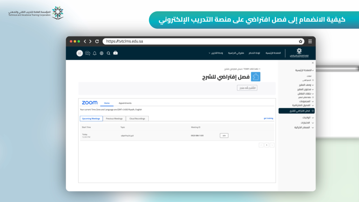The height and width of the screenshot is (202, 359).
Task: Expand the حلقات النقاش sidebar section
Action: coord(305,94)
